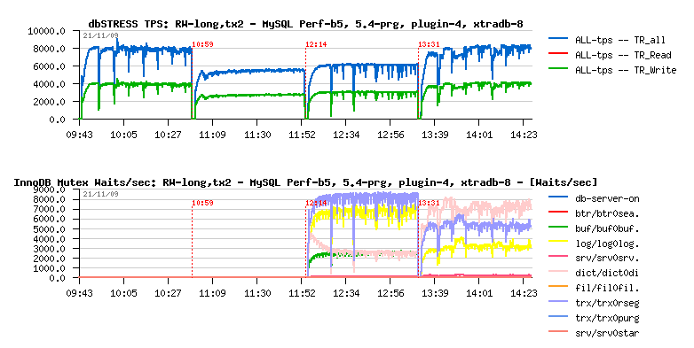Screen dimensions: 694x348
Task: Click the 10000.0 y-axis label
Action: [46, 31]
